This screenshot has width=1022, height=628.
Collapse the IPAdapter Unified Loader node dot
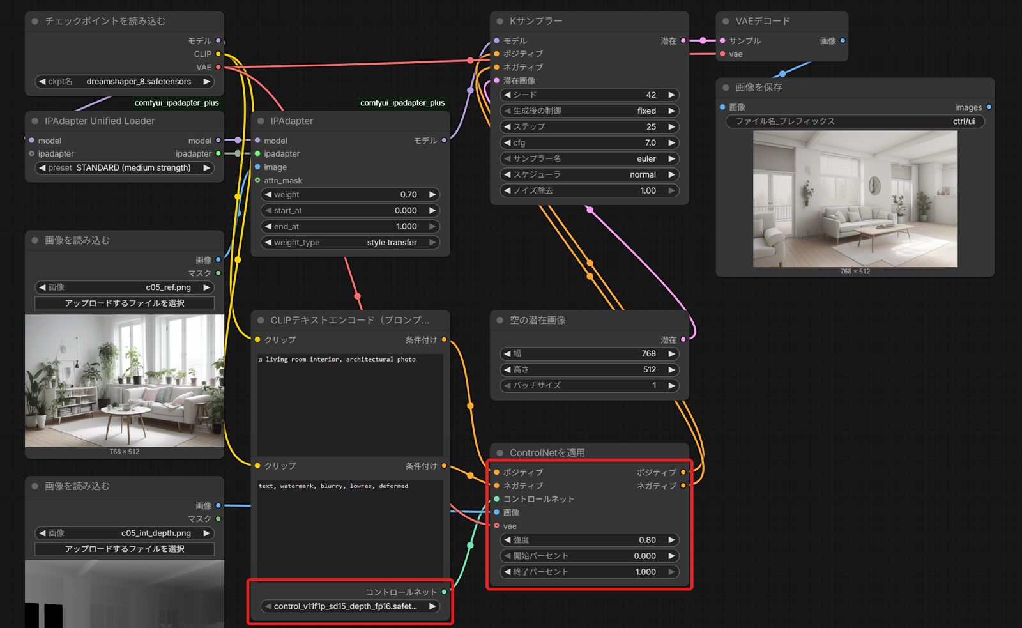click(x=34, y=121)
